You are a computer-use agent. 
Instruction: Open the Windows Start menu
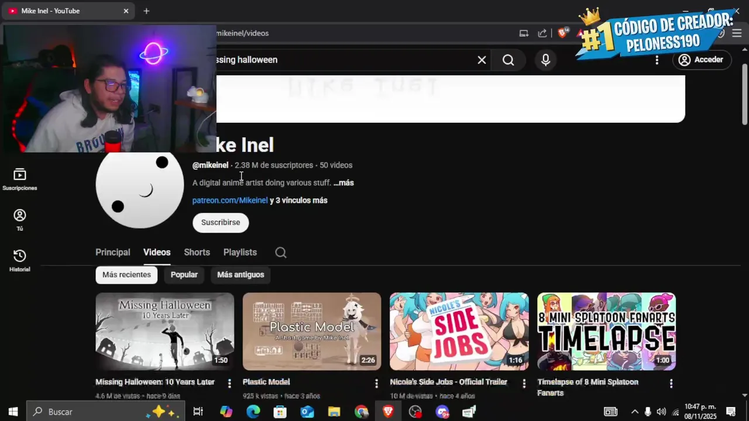pyautogui.click(x=13, y=412)
